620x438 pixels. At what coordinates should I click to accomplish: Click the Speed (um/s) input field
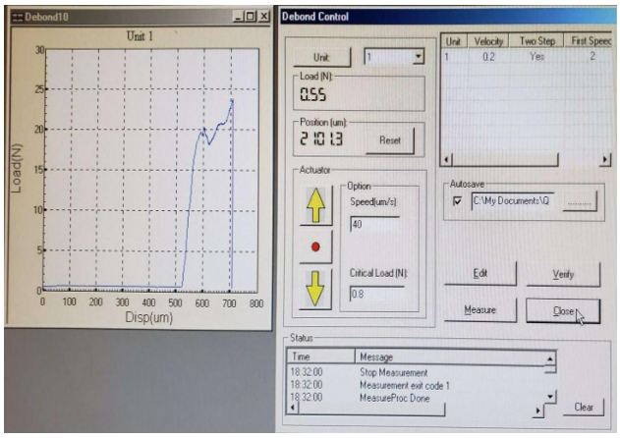[373, 224]
